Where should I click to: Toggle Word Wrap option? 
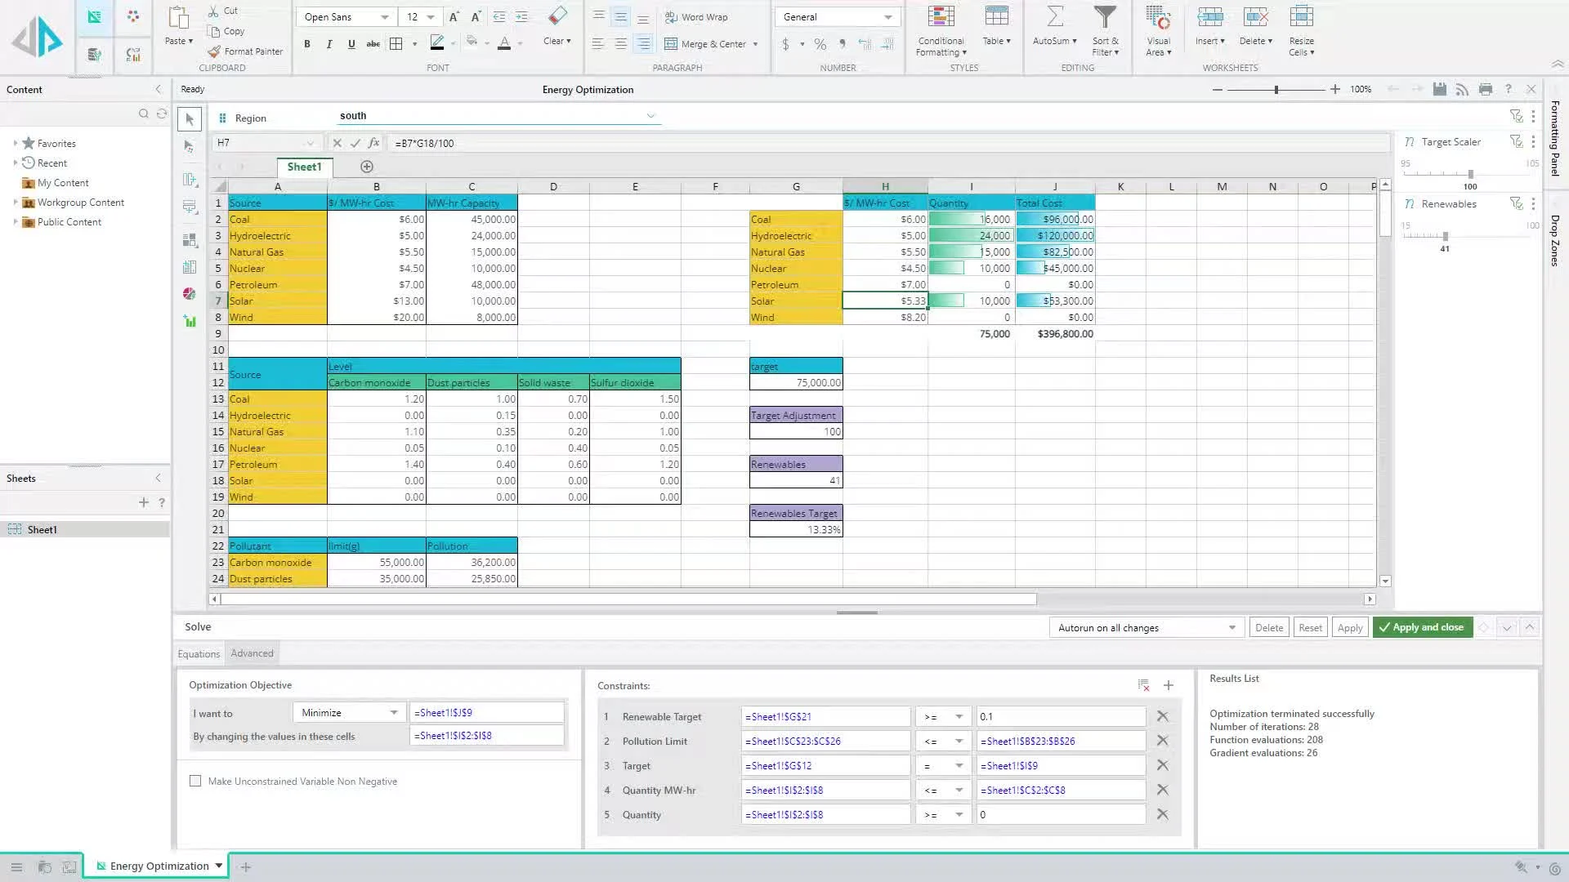click(x=696, y=17)
